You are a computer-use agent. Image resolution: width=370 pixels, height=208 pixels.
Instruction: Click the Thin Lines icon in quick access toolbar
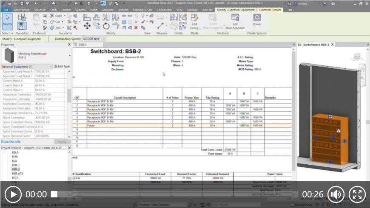coord(103,3)
